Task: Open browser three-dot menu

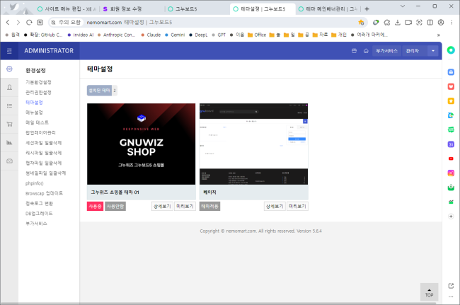Action: (452, 22)
